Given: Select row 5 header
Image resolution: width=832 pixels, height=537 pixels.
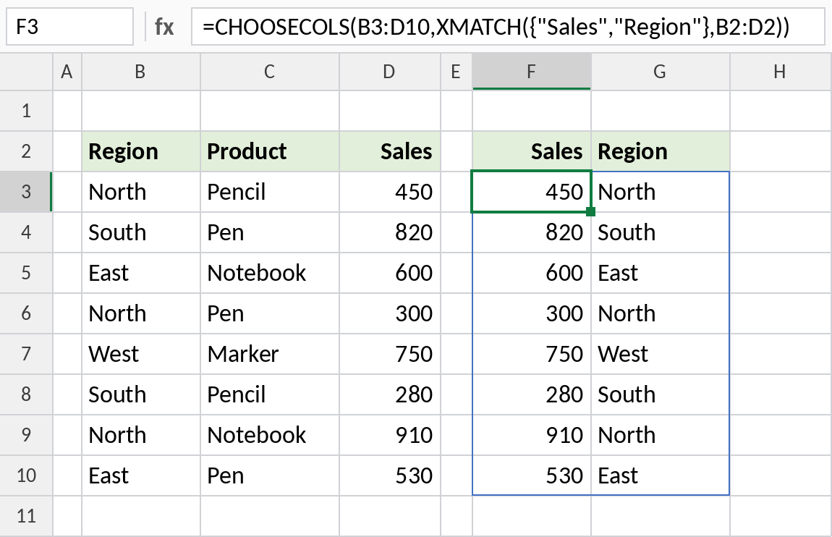Looking at the screenshot, I should tap(26, 273).
